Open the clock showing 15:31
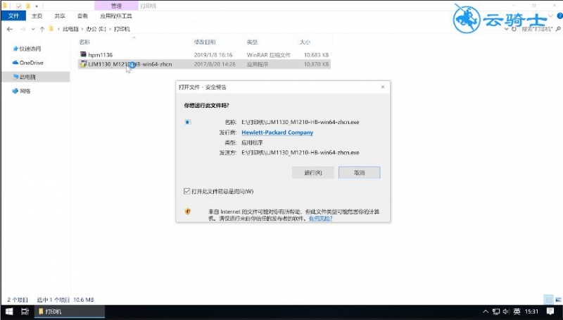Screen dimensions: 563x320 coord(531,312)
